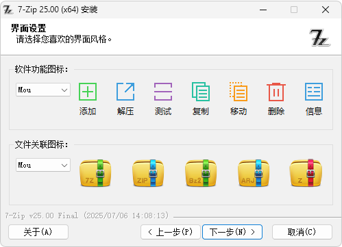Screen dimensions: 342x247
Task: Click the 7Z archive file icon
Action: click(95, 173)
